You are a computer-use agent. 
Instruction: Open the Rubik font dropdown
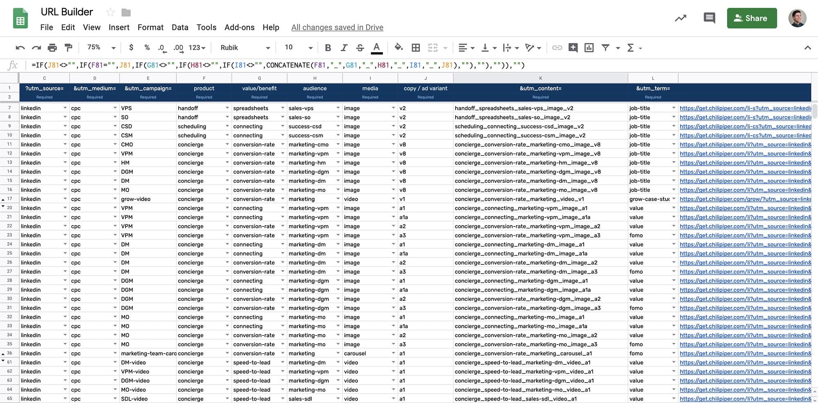click(x=245, y=47)
